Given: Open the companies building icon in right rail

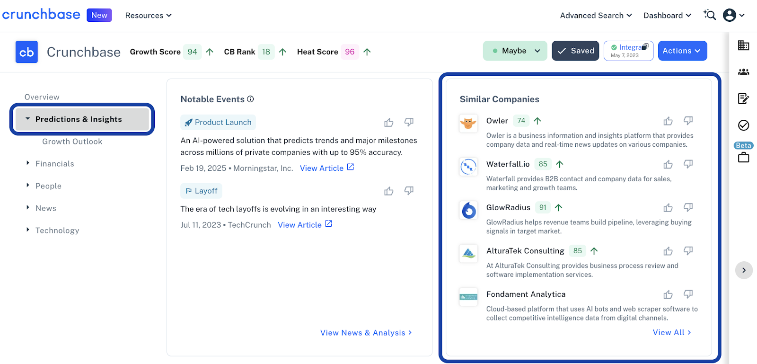Looking at the screenshot, I should [x=743, y=45].
